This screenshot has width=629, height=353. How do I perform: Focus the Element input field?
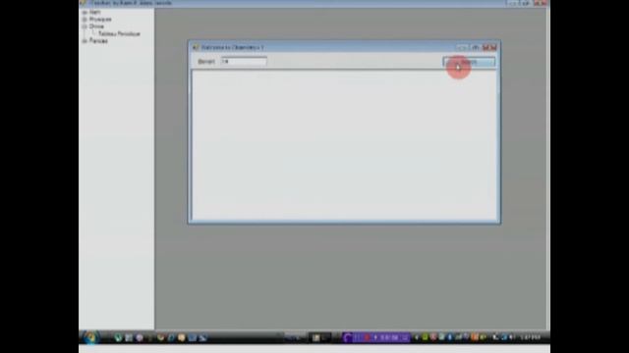(x=244, y=61)
